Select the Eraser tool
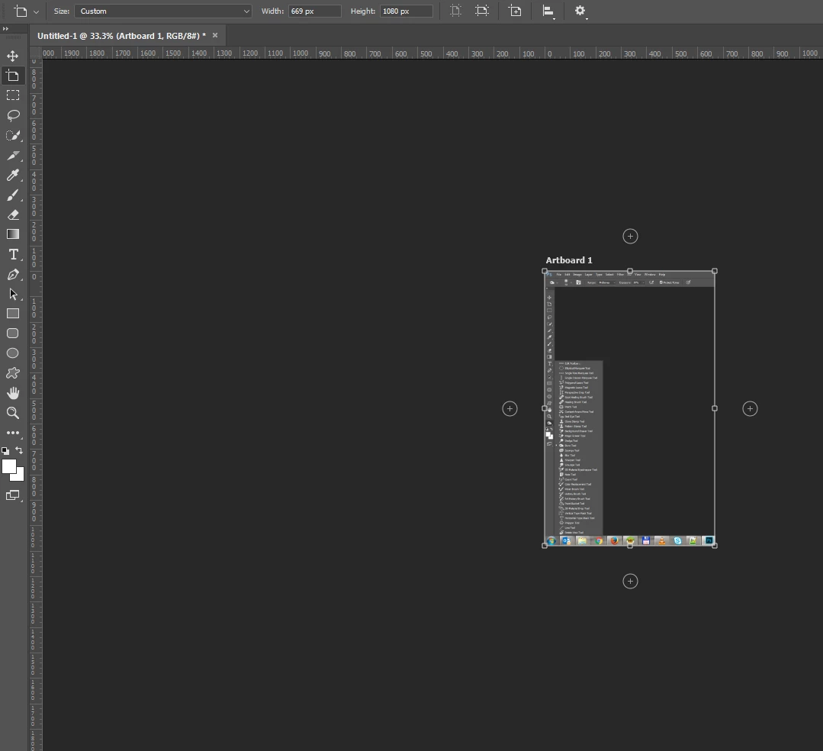The width and height of the screenshot is (823, 751). click(x=13, y=214)
